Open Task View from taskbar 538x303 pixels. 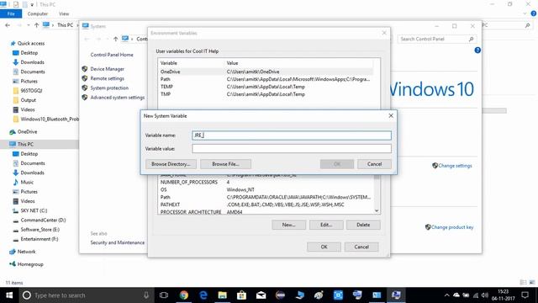pos(164,295)
